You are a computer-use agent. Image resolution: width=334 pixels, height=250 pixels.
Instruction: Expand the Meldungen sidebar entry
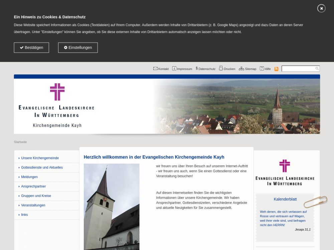pos(29,177)
